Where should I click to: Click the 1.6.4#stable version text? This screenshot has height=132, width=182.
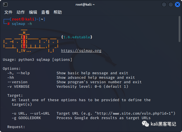tap(77, 37)
